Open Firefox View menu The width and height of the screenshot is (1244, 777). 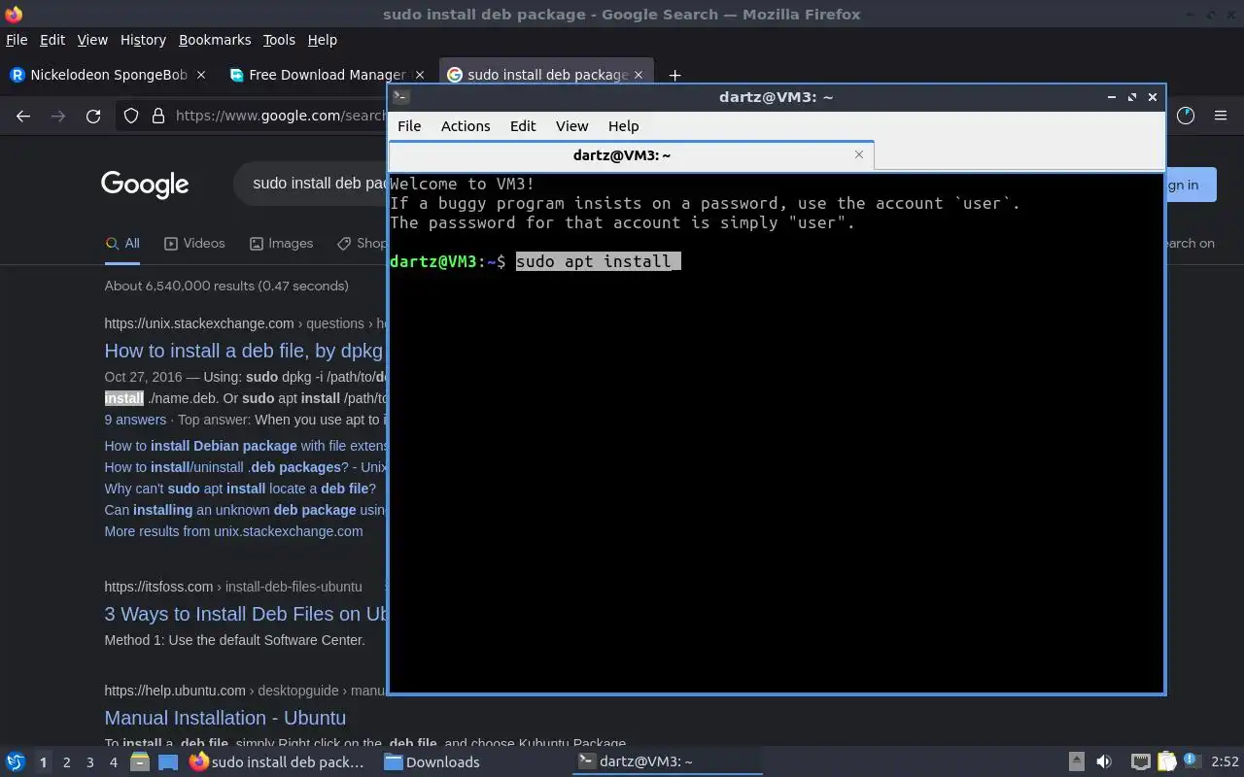(92, 40)
